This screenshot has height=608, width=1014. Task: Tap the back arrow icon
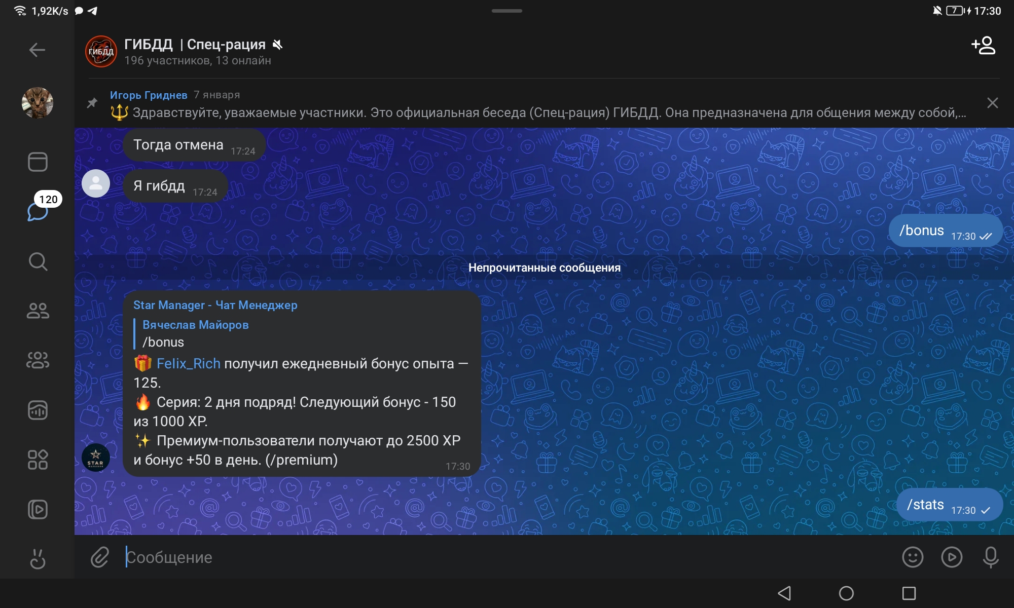point(37,50)
